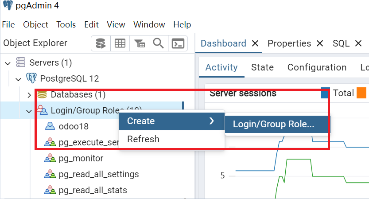Image resolution: width=369 pixels, height=199 pixels.
Task: Select the Servers (1) tree item
Action: [x=50, y=62]
